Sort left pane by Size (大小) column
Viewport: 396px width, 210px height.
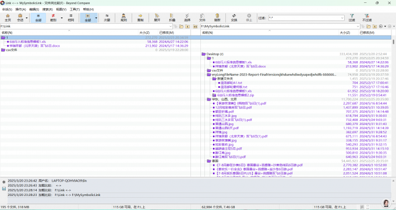coord(148,33)
